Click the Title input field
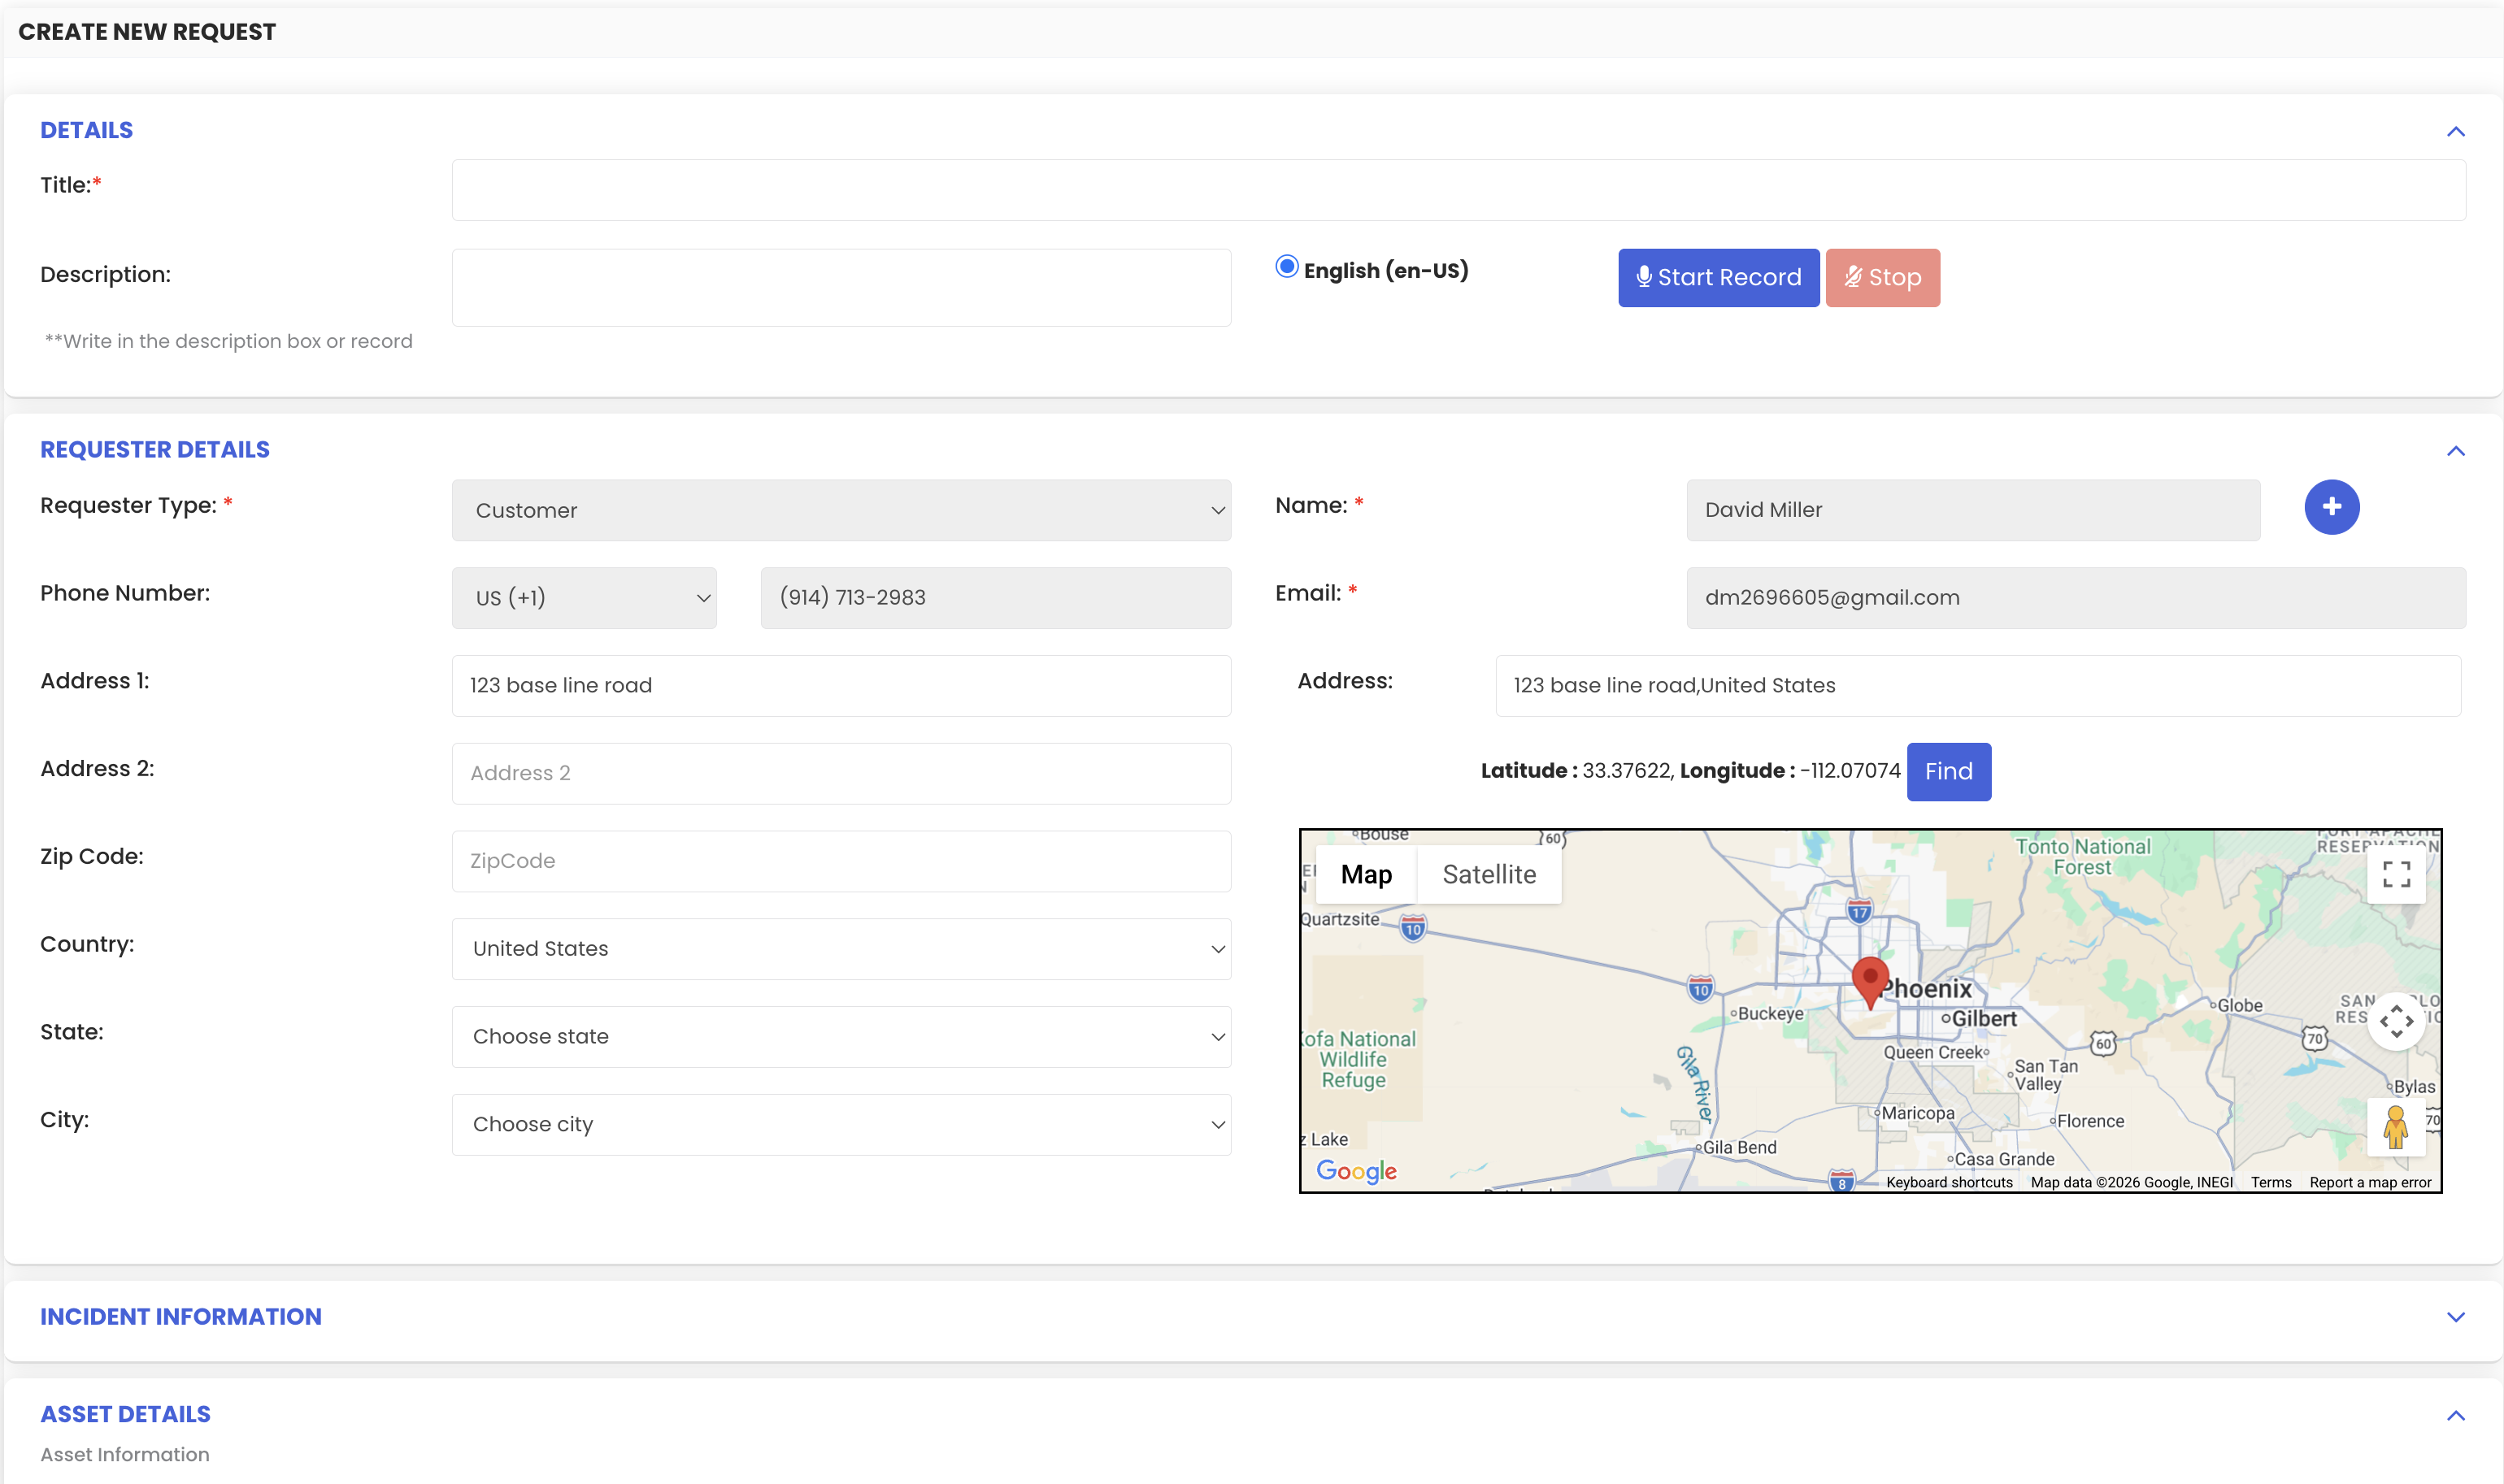2504x1484 pixels. tap(1458, 190)
